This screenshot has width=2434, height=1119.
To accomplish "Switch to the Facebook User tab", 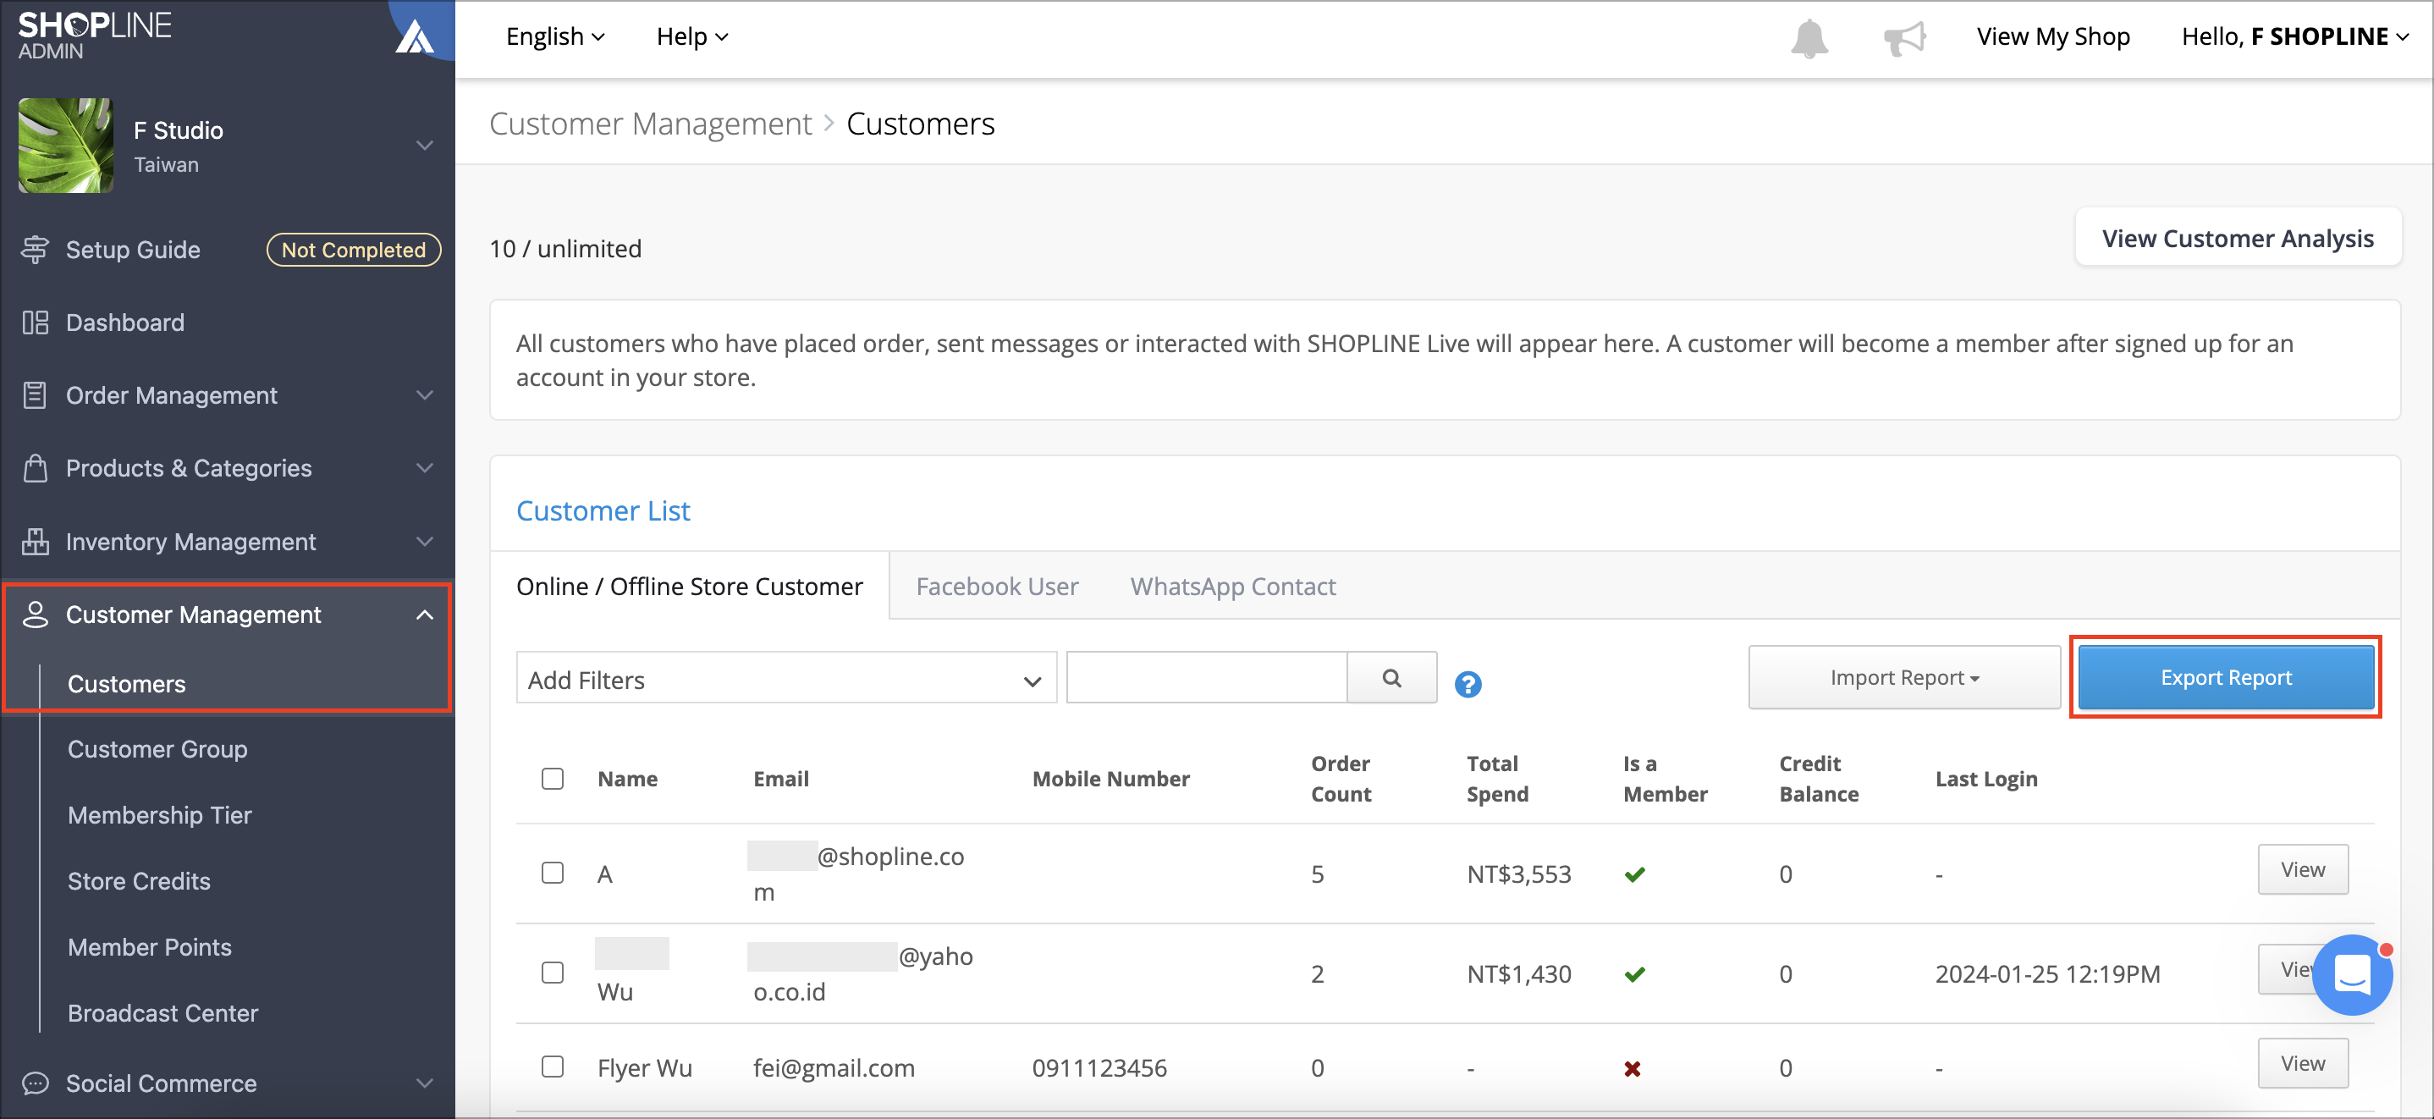I will 997,587.
